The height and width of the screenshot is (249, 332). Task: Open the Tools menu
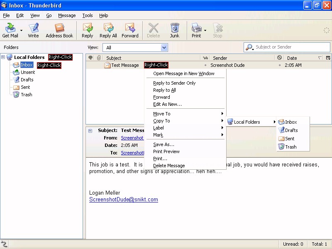88,15
